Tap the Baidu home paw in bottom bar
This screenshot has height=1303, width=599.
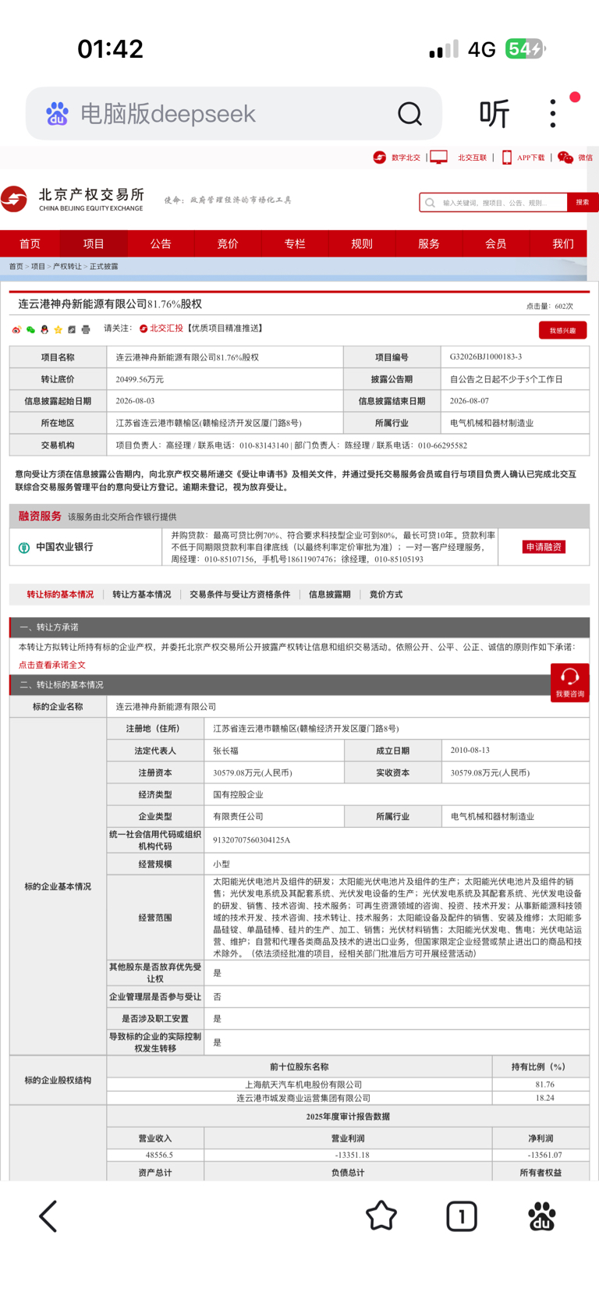coord(541,1216)
